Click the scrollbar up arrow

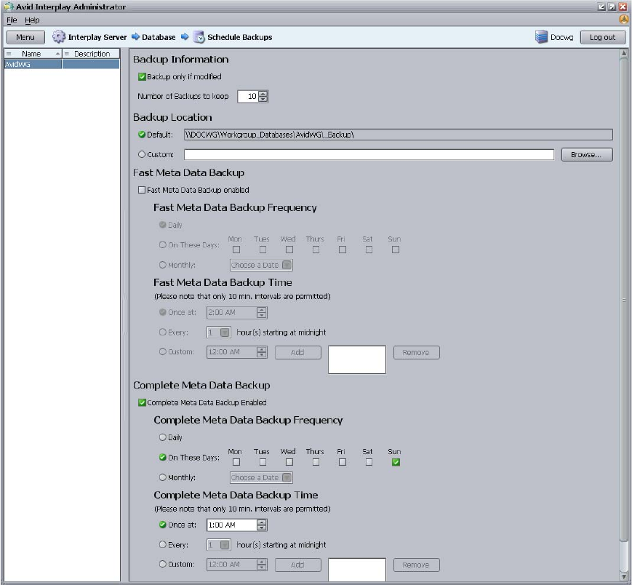[x=624, y=53]
